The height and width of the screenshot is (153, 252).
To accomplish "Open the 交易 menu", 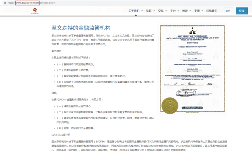I will tap(161, 11).
